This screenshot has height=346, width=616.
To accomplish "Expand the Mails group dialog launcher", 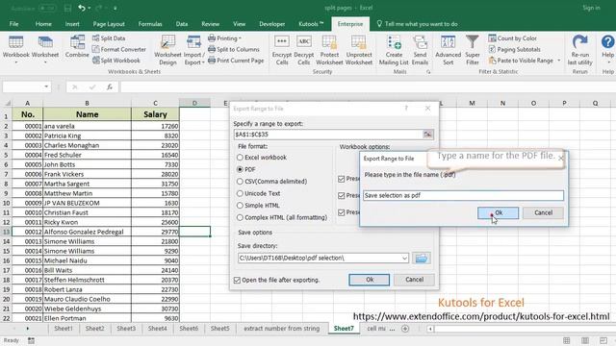I will 428,72.
